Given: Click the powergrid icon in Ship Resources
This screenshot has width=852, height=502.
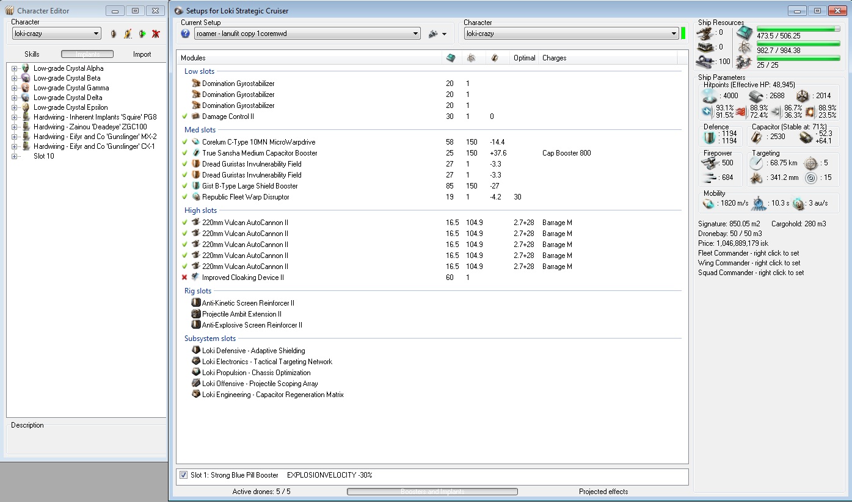Looking at the screenshot, I should [x=745, y=48].
